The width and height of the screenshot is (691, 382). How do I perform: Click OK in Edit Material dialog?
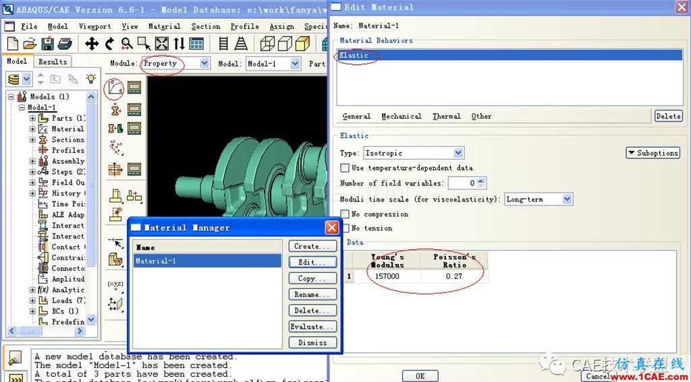[x=420, y=376]
